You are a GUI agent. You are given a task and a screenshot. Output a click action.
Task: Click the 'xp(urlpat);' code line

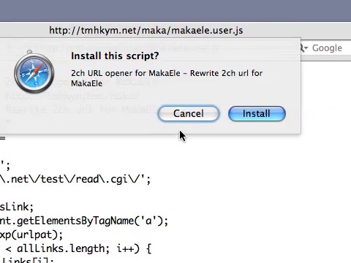click(31, 235)
